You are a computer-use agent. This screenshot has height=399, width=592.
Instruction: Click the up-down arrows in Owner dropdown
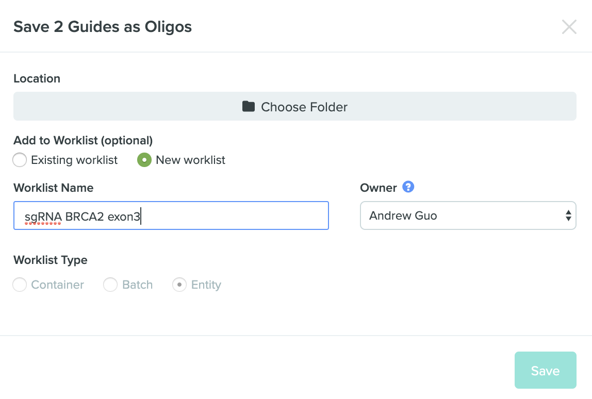(x=568, y=215)
